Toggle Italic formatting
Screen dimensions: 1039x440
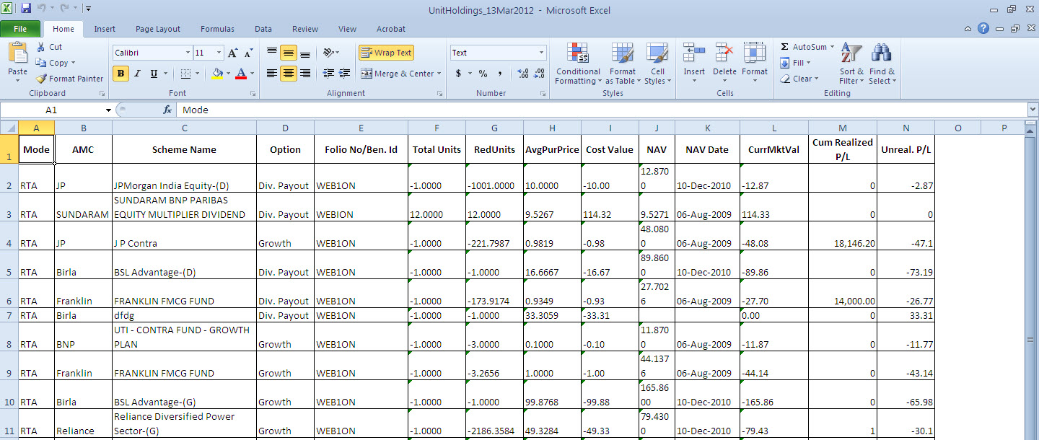tap(137, 74)
